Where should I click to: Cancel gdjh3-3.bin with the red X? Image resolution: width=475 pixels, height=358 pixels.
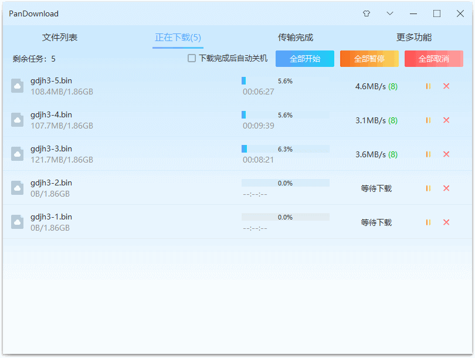[446, 154]
